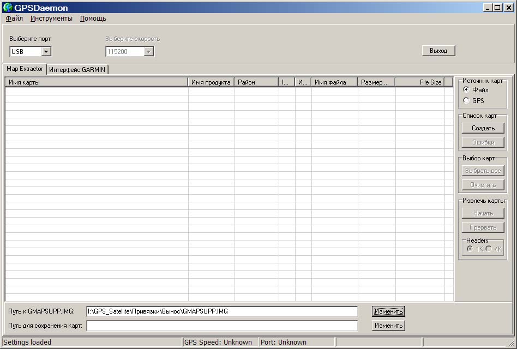
Task: Open the Файл menu
Action: point(14,19)
